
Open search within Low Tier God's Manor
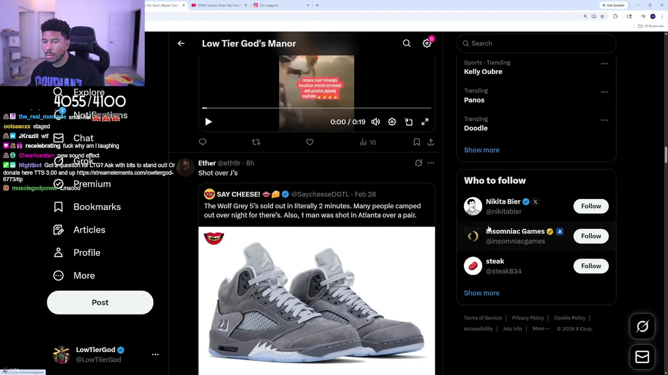407,43
